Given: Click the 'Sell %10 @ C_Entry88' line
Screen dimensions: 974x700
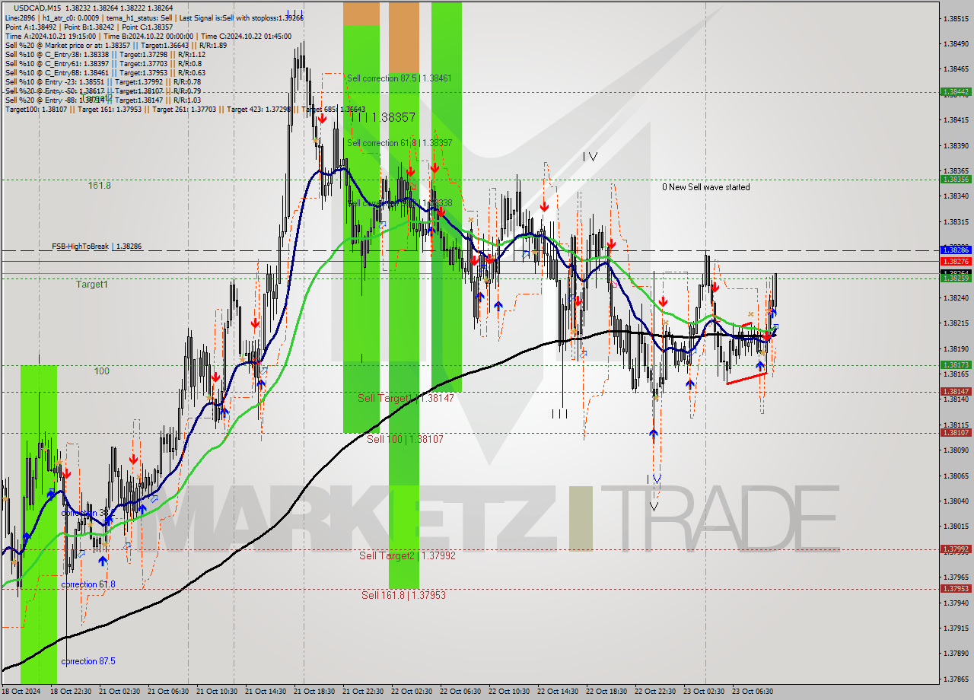Looking at the screenshot, I should point(105,72).
